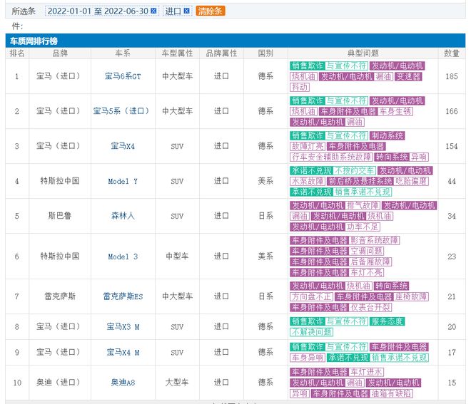The width and height of the screenshot is (471, 404).
Task: Click the 品牌 column header
Action: pyautogui.click(x=60, y=53)
